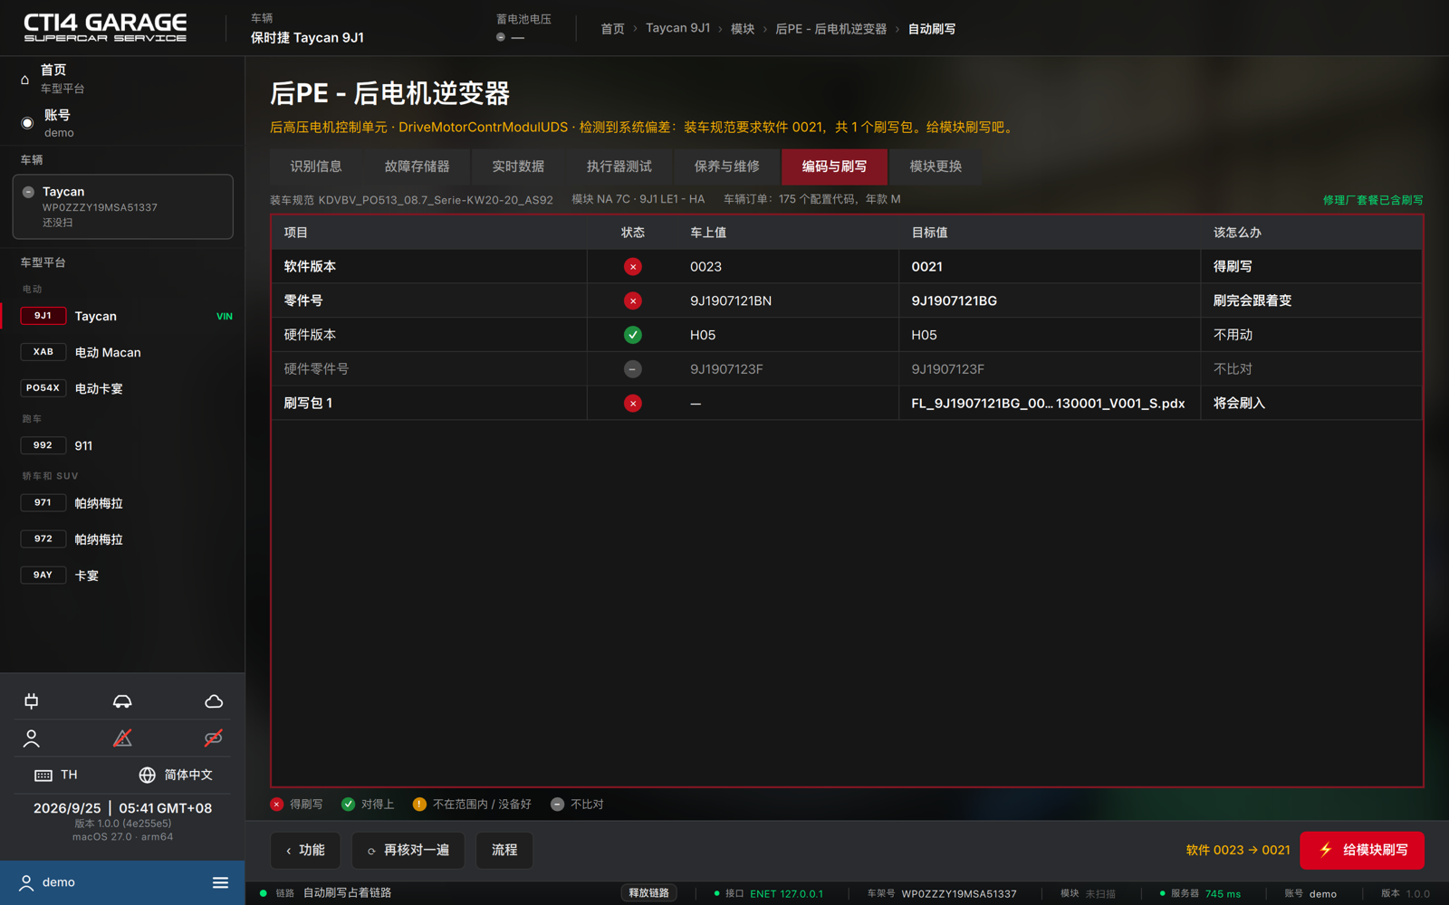
Task: Open the cloud icon in sidebar footer
Action: tap(214, 701)
